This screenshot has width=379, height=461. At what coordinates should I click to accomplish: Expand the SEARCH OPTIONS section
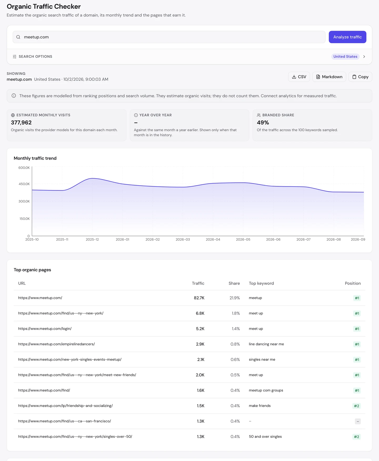click(189, 57)
